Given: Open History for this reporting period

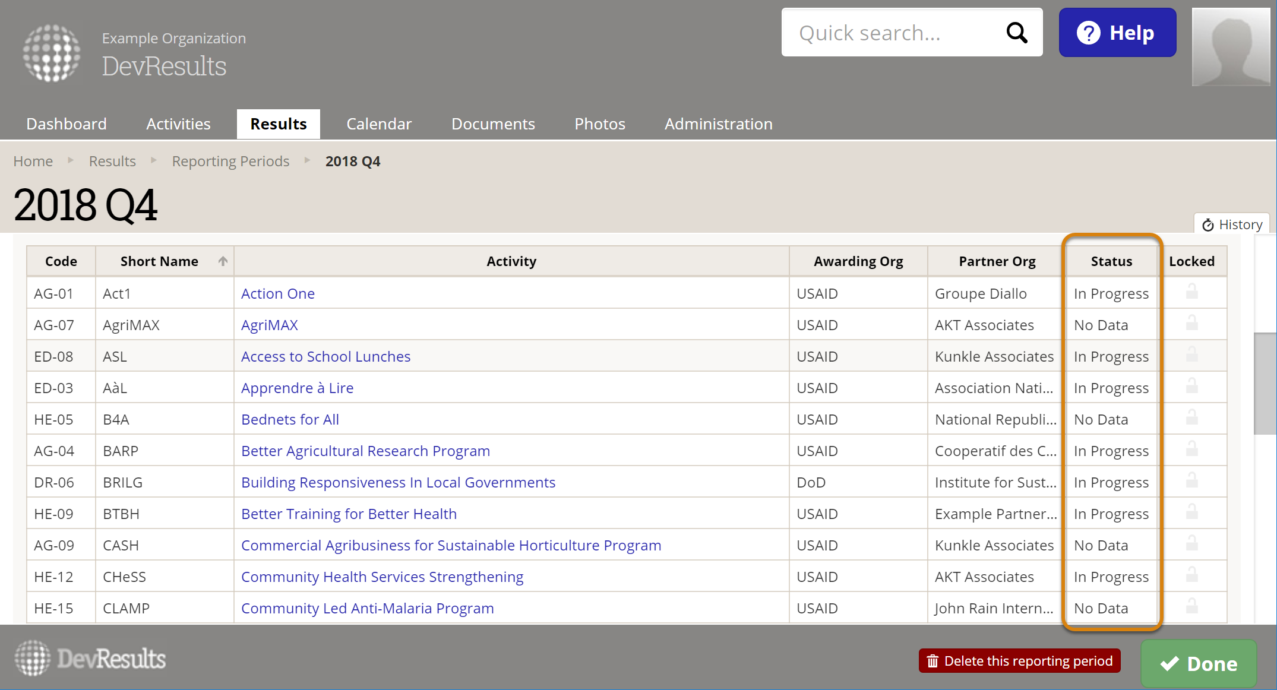Looking at the screenshot, I should [1232, 224].
